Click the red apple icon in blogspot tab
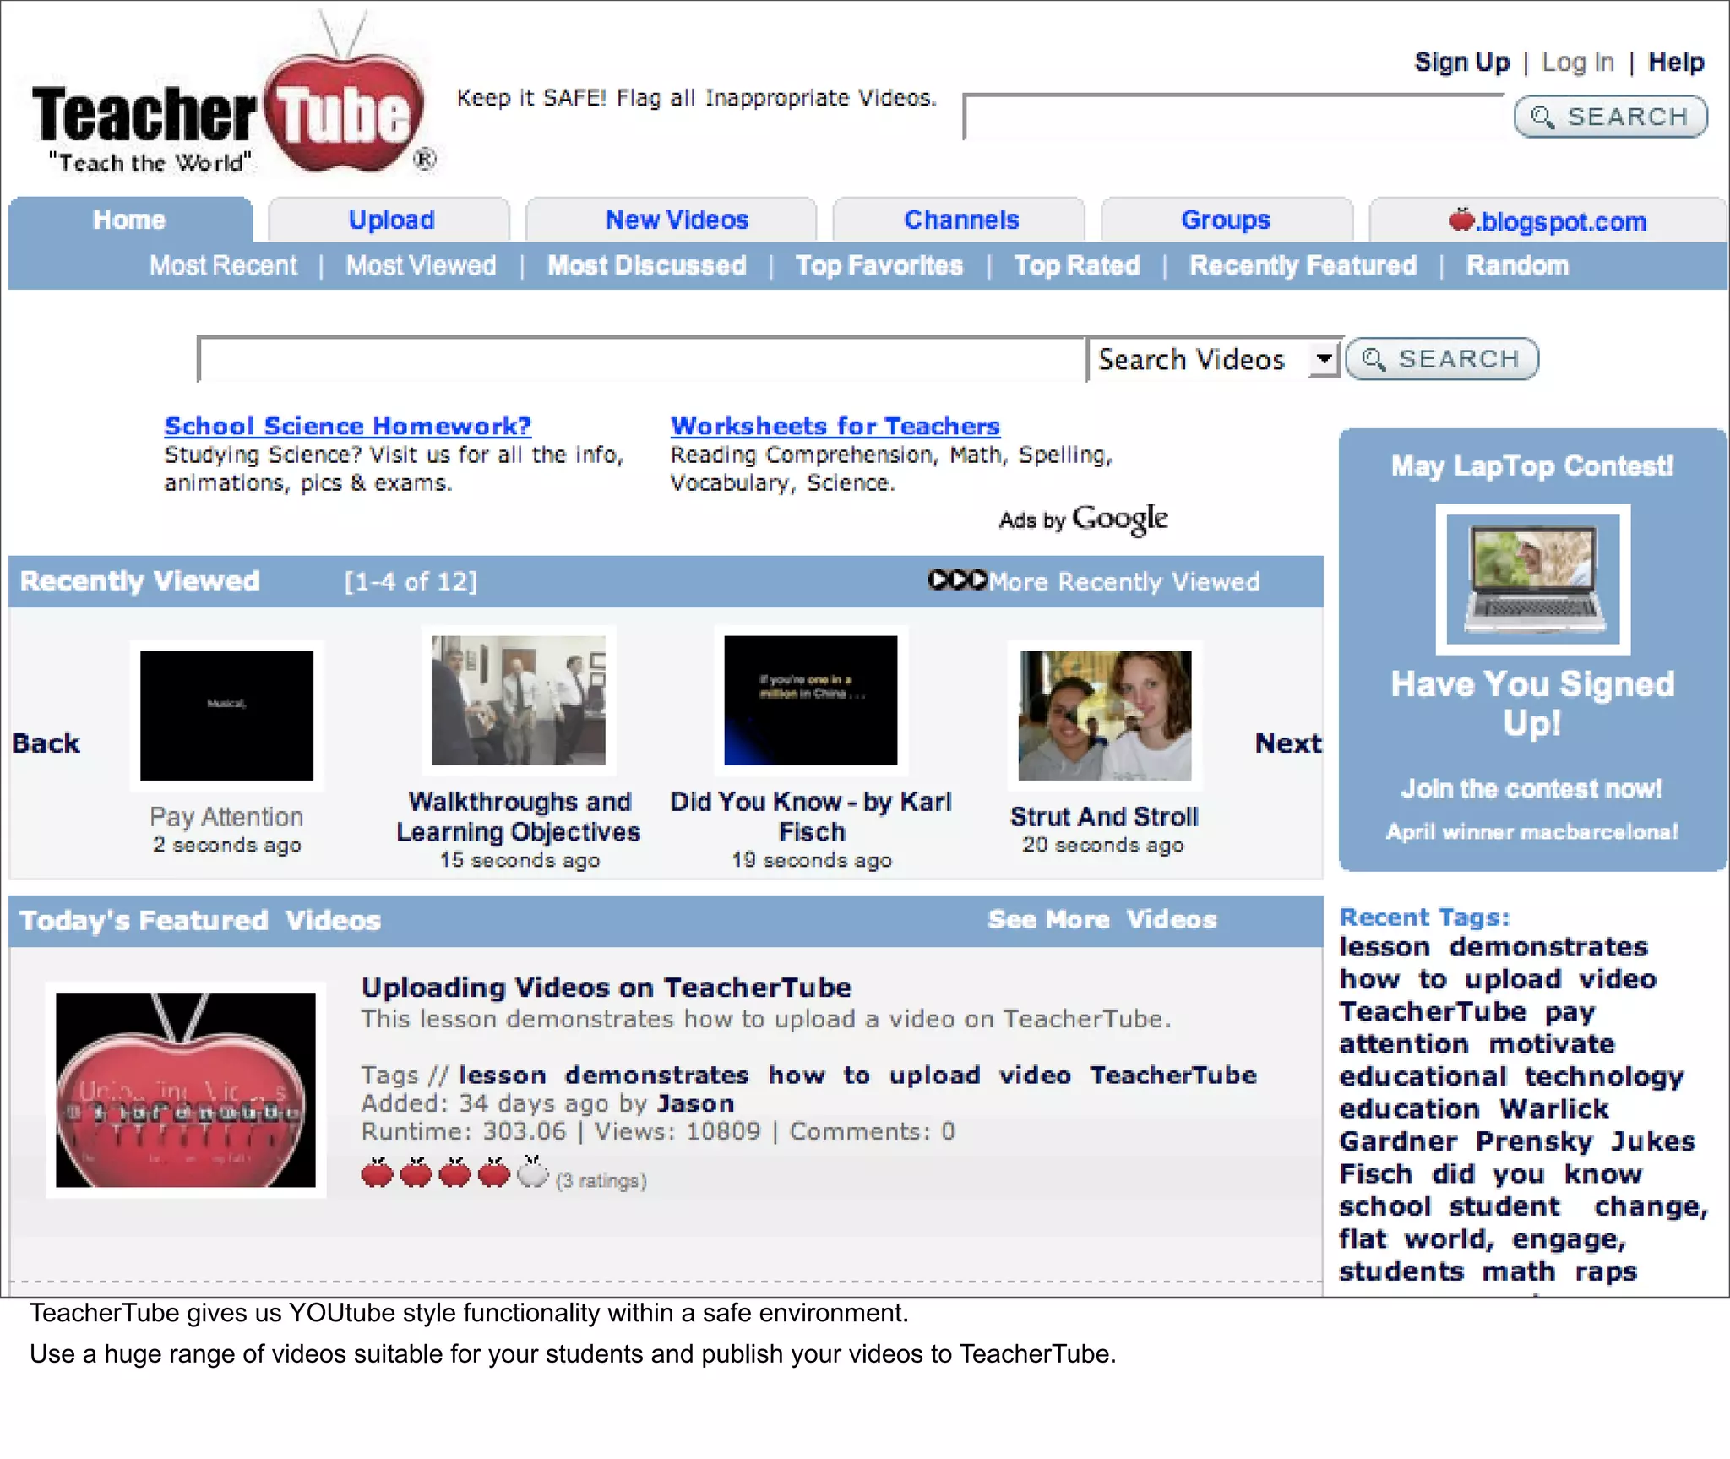The height and width of the screenshot is (1459, 1730). point(1461,220)
